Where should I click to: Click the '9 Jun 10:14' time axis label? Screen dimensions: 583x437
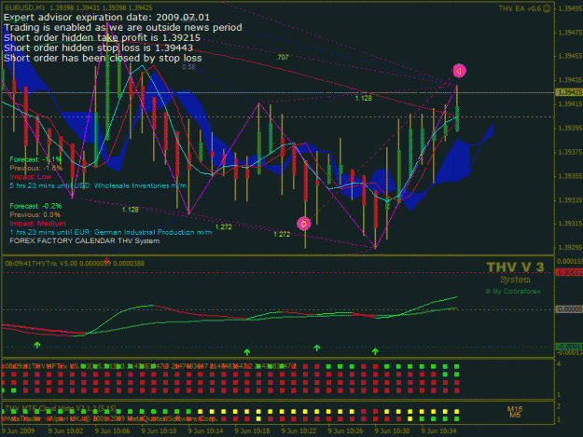[x=205, y=430]
